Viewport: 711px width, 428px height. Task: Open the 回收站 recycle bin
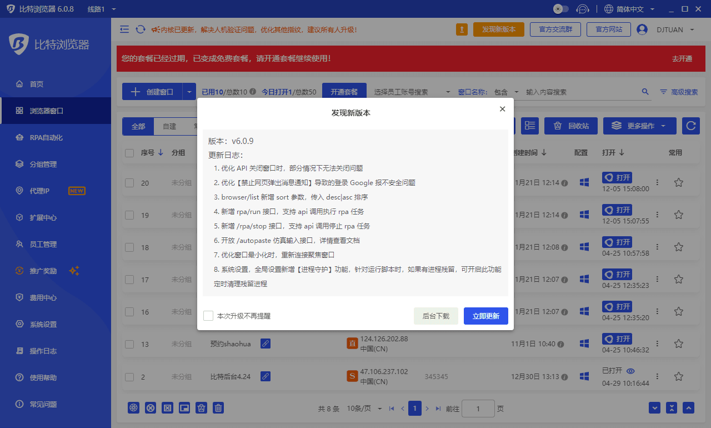point(570,126)
